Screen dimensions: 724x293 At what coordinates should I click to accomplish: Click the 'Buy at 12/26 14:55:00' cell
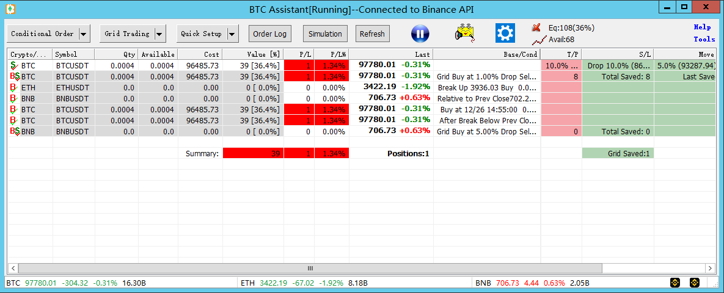pos(487,109)
